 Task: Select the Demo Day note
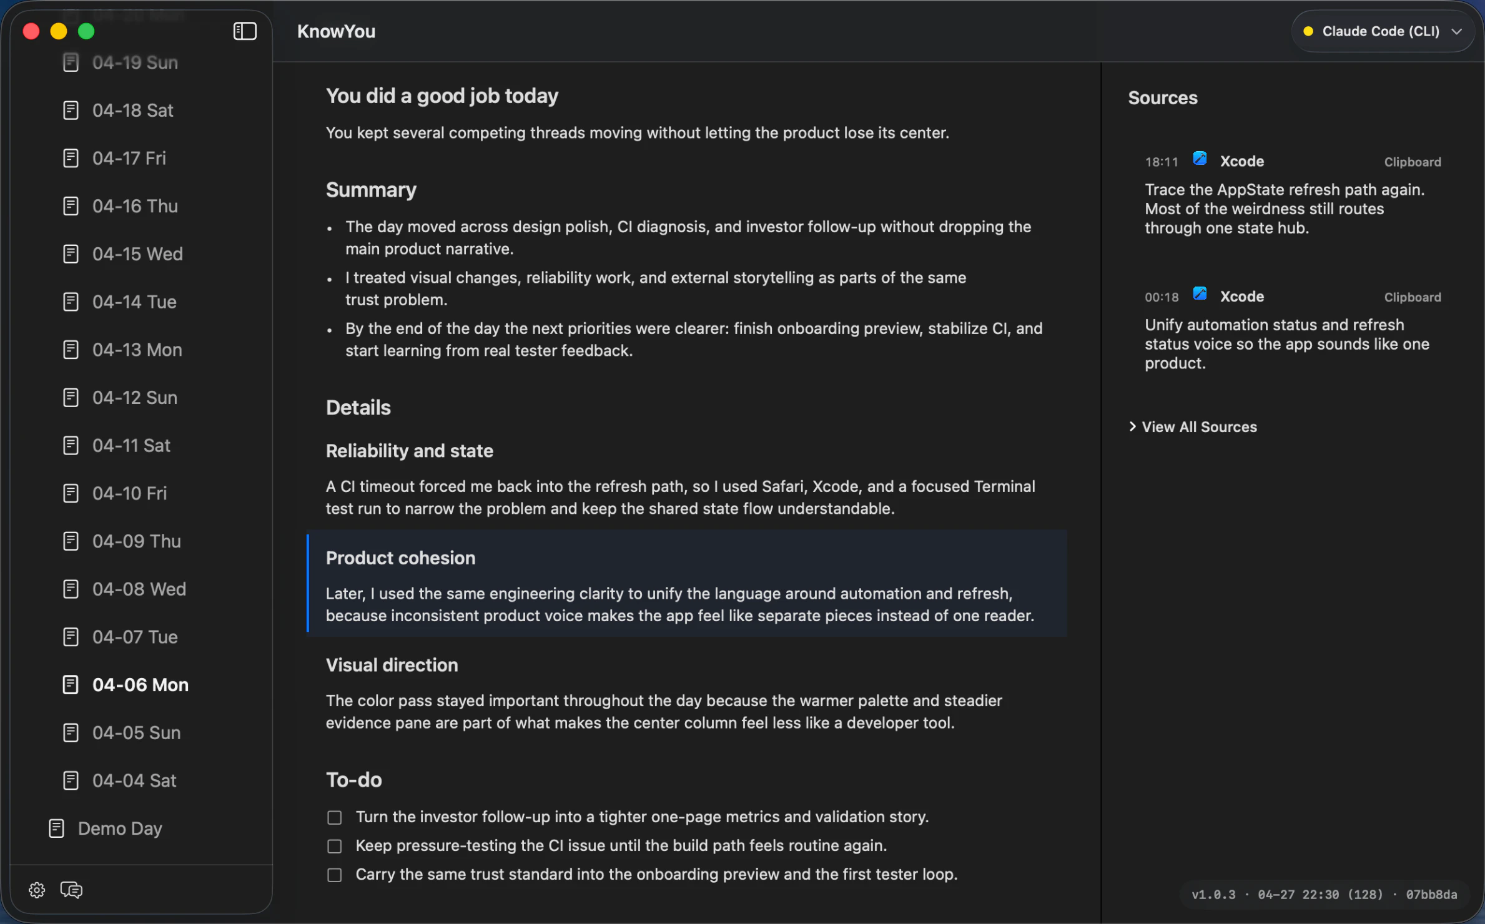tap(120, 828)
